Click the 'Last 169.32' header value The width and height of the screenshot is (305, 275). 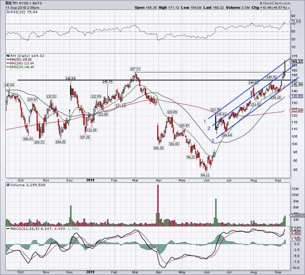[x=213, y=8]
